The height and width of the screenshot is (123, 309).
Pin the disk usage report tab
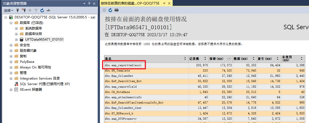[x=164, y=3]
